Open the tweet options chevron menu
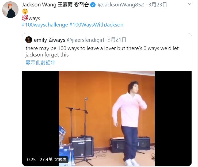This screenshot has width=198, height=167. click(x=189, y=4)
